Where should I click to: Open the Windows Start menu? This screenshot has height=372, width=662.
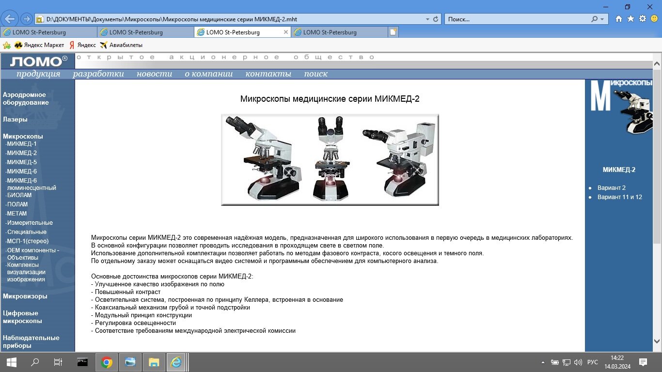12,362
